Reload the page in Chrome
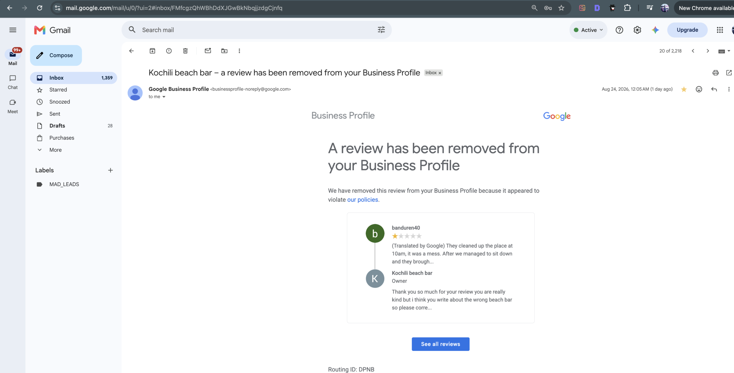The image size is (734, 373). 40,8
